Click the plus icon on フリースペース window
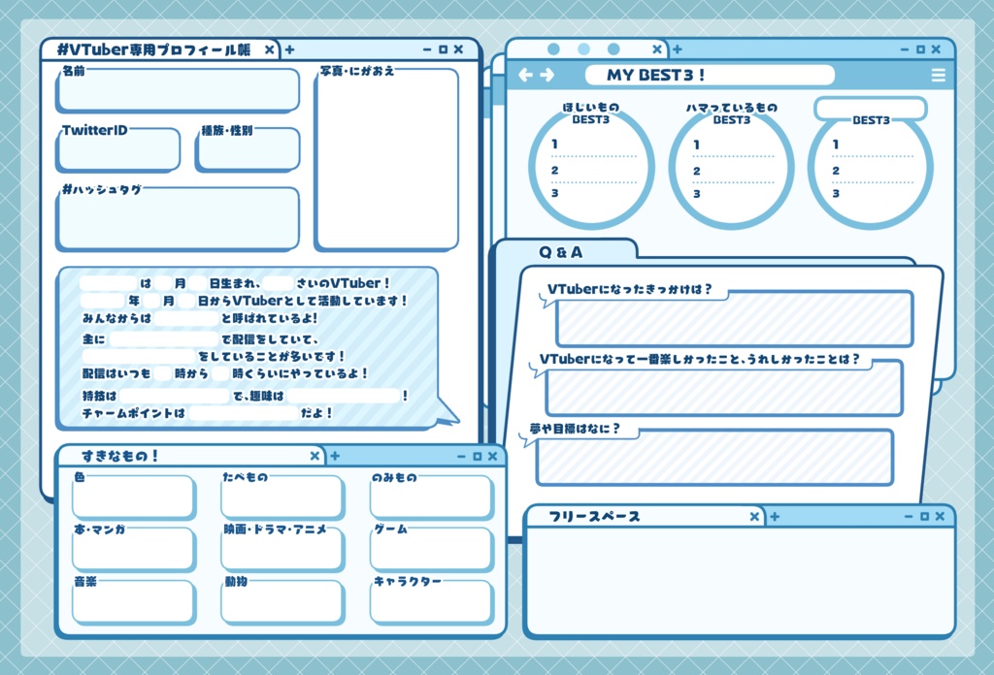Viewport: 994px width, 675px height. [773, 516]
